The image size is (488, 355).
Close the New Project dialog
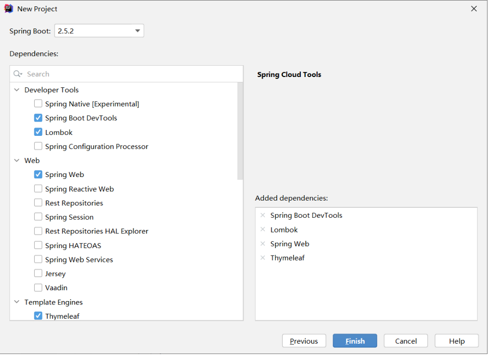point(474,9)
